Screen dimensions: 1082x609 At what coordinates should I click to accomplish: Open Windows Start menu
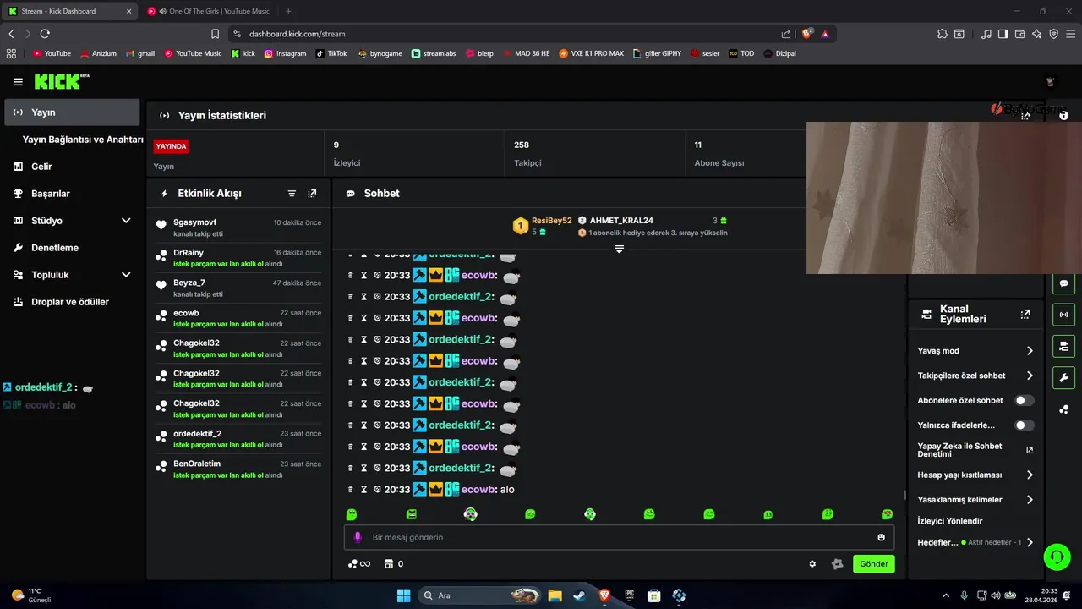[403, 595]
